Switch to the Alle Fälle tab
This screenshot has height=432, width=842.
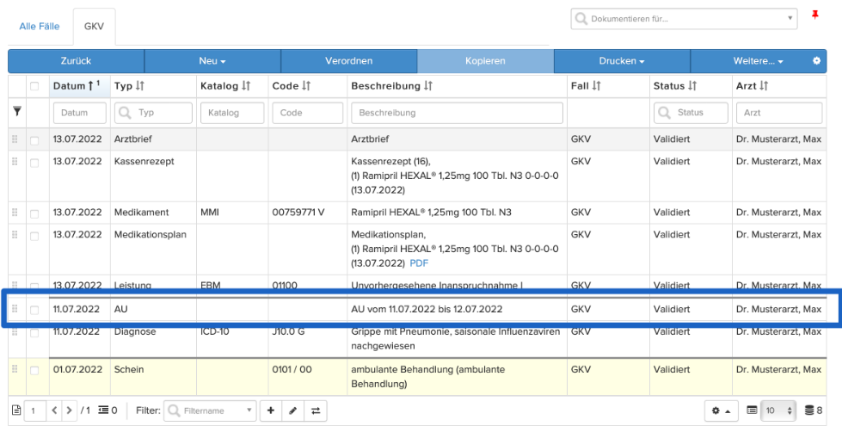click(x=40, y=27)
